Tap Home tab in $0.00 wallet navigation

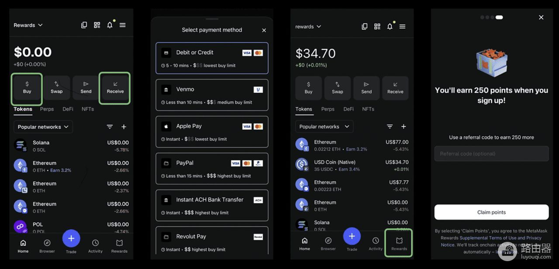[23, 246]
